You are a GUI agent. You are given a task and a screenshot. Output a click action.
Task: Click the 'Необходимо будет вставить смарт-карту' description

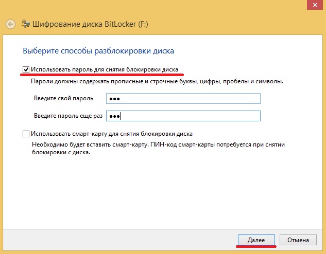158,149
